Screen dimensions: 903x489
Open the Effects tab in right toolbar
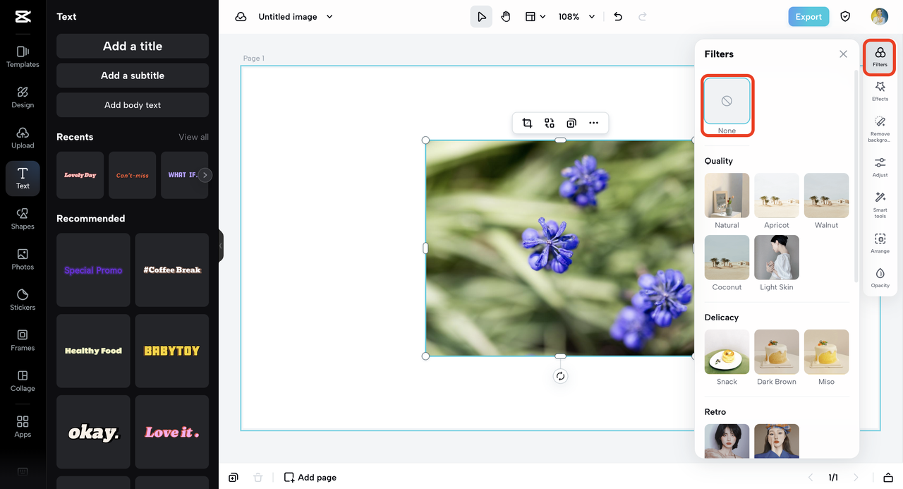click(880, 91)
